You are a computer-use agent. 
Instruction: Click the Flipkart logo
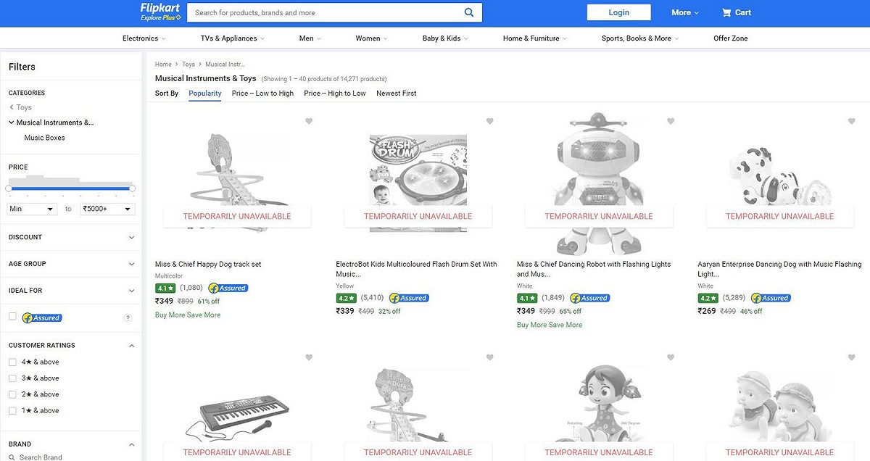pos(161,12)
